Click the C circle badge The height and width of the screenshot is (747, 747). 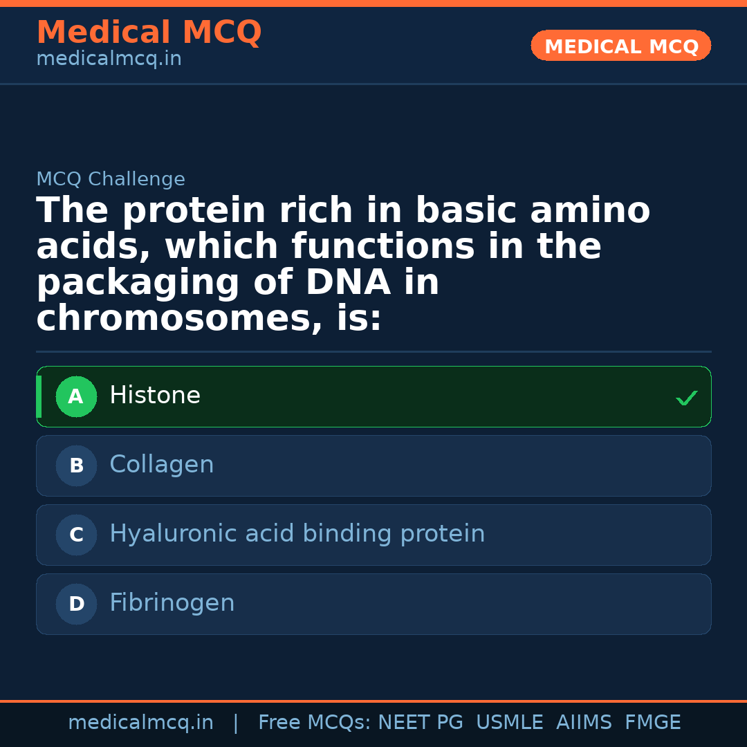pyautogui.click(x=76, y=535)
